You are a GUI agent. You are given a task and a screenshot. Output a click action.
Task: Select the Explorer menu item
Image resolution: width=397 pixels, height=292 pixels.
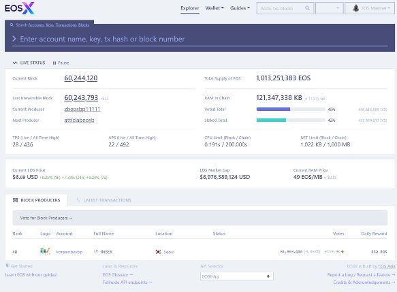click(x=189, y=8)
